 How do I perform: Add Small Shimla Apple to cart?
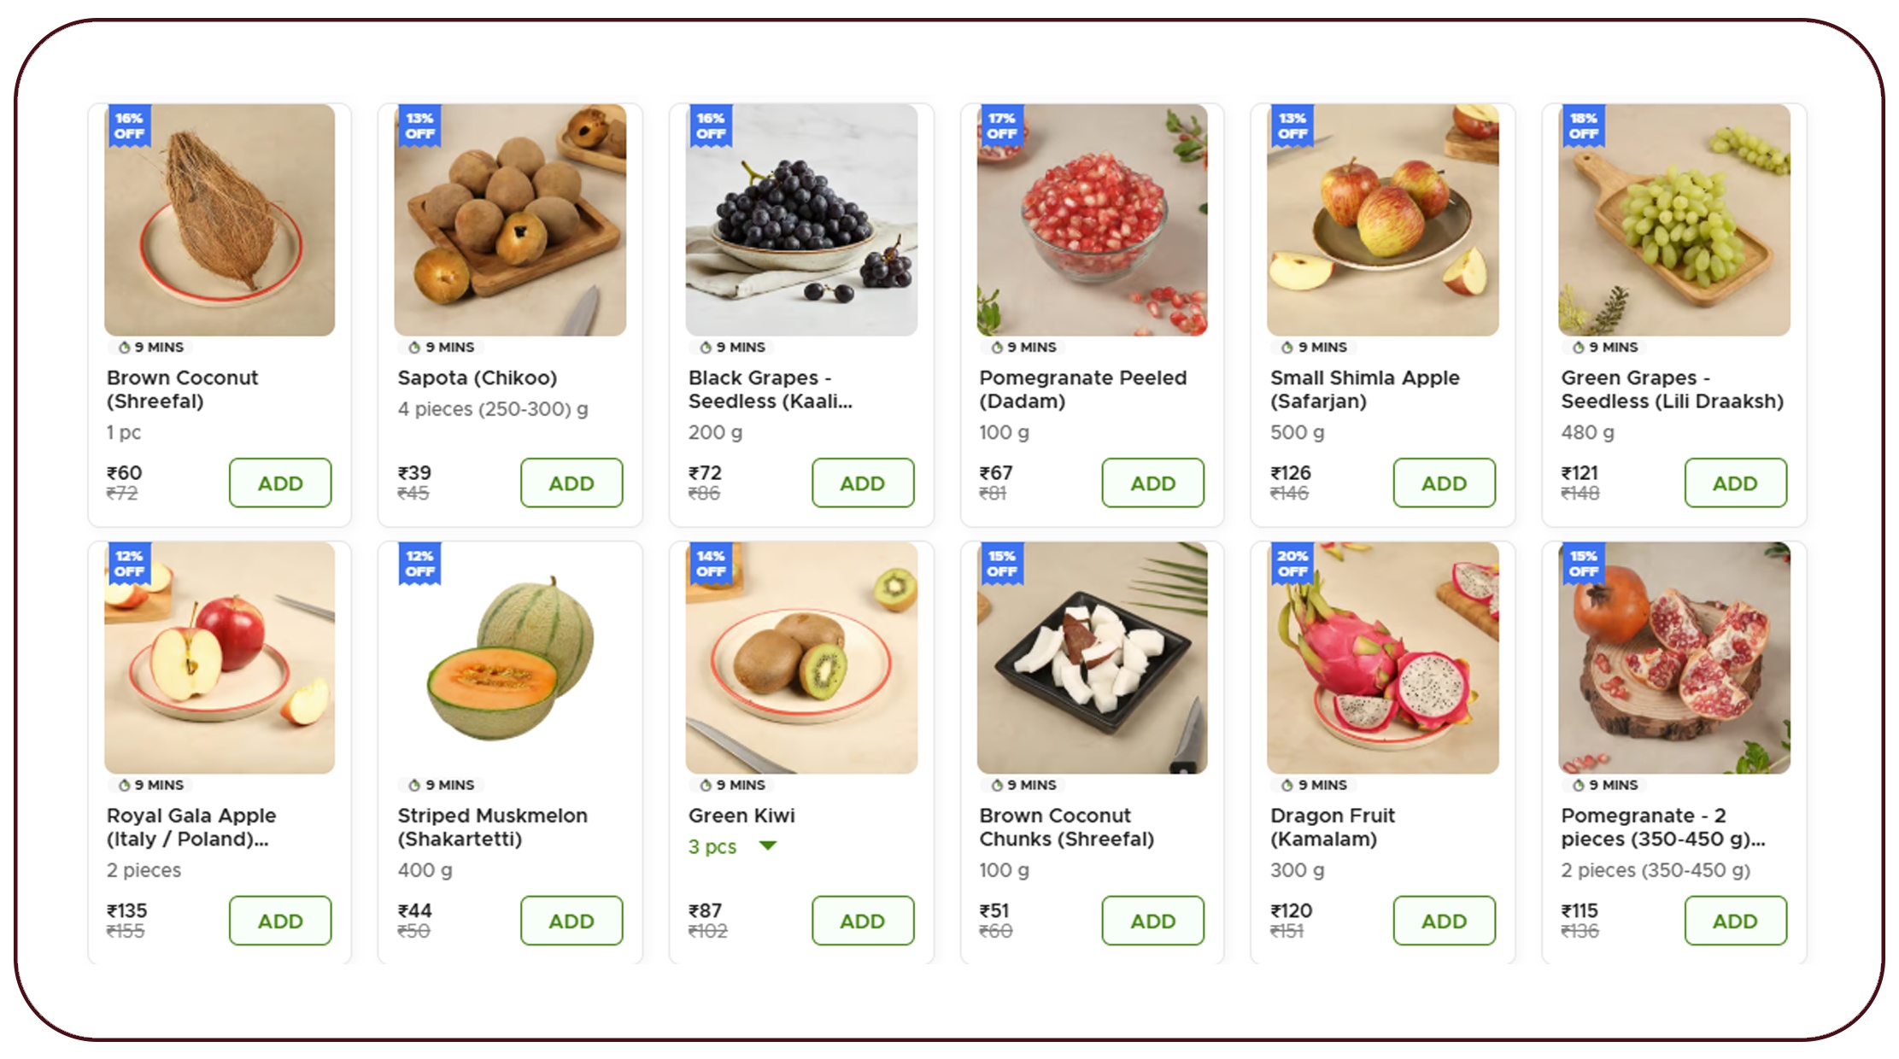click(1443, 483)
